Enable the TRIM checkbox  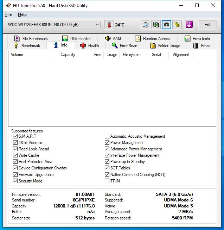pos(107,181)
